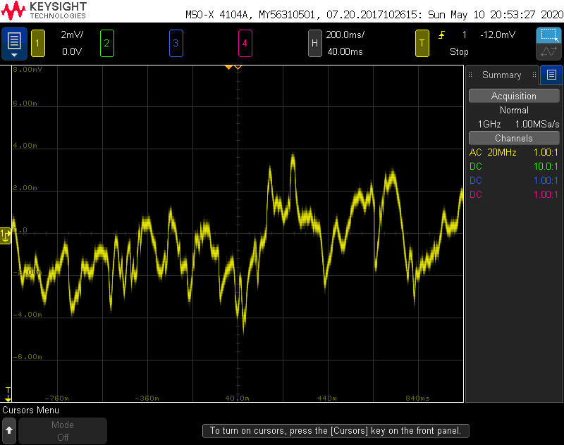Click the rising edge trigger icon

[442, 35]
